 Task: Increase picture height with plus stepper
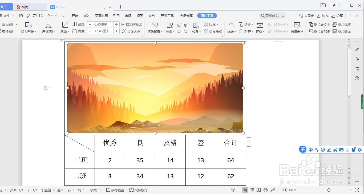click(x=116, y=24)
